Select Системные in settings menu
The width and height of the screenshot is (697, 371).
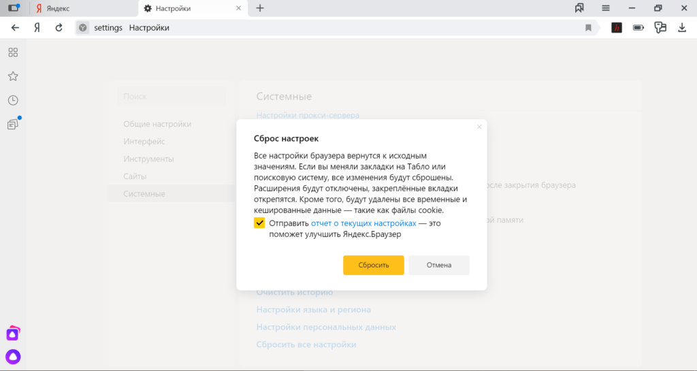pos(171,194)
